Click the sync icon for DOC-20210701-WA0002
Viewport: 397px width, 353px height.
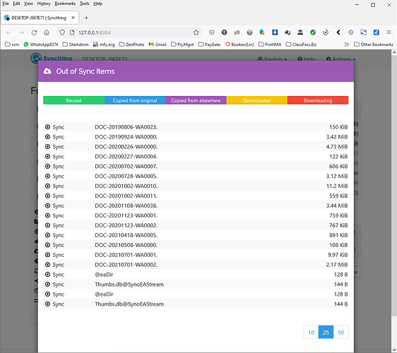click(47, 265)
